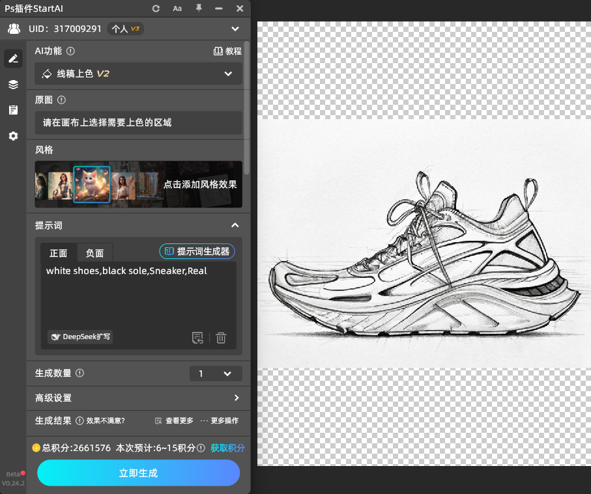Pin the StartAI plugin panel
This screenshot has width=591, height=494.
pos(199,8)
